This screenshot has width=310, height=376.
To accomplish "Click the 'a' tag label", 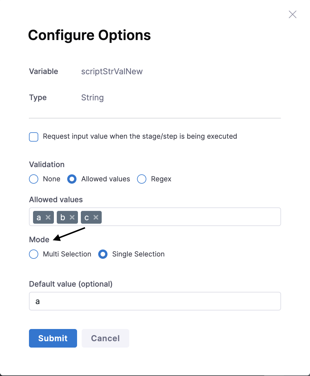I will coord(39,217).
